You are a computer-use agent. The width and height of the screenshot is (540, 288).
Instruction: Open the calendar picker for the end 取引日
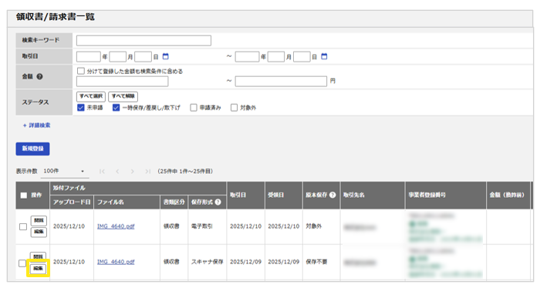(x=324, y=56)
